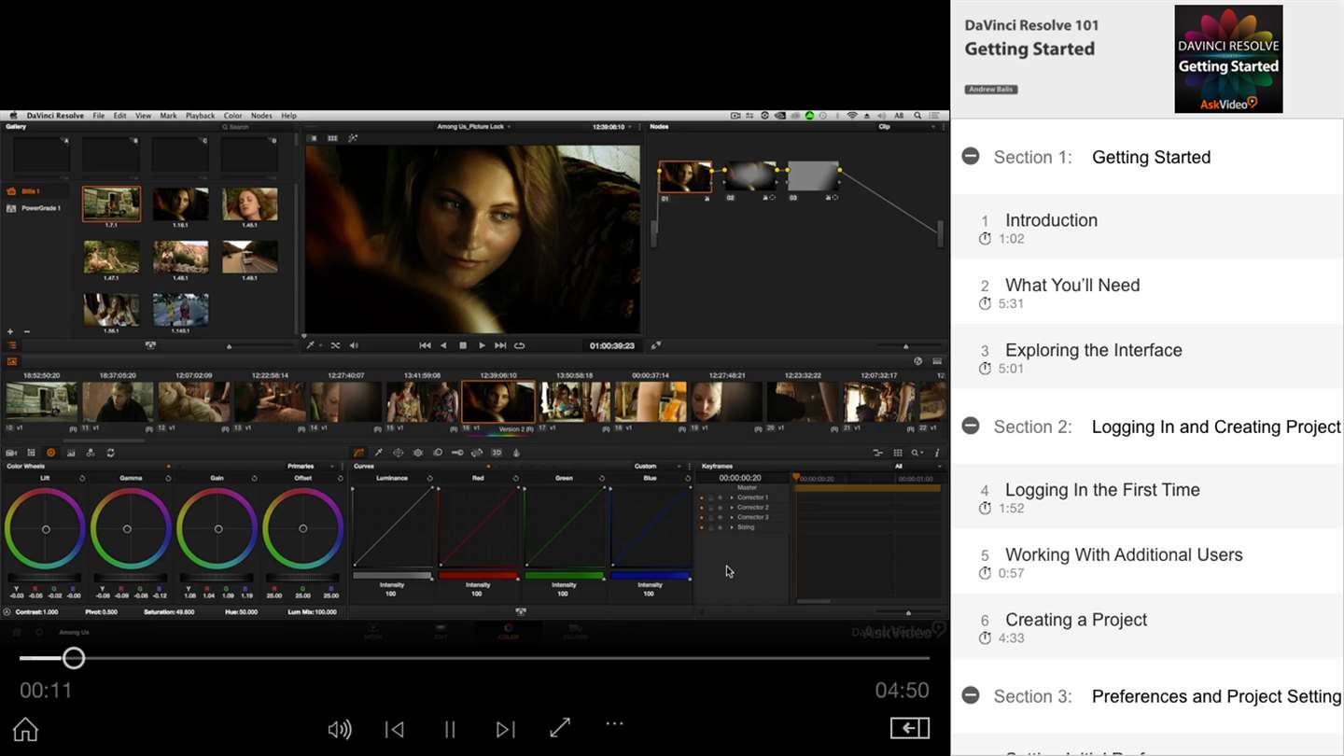This screenshot has height=756, width=1344.
Task: Open the Nodes menu
Action: coord(261,116)
